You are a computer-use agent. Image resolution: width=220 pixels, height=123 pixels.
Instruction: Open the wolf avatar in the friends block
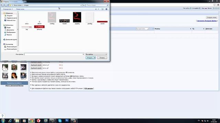coord(5,76)
